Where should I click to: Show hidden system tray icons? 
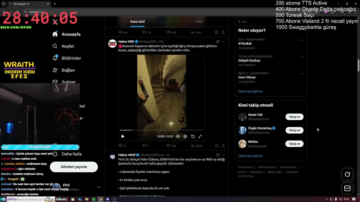(x=327, y=199)
